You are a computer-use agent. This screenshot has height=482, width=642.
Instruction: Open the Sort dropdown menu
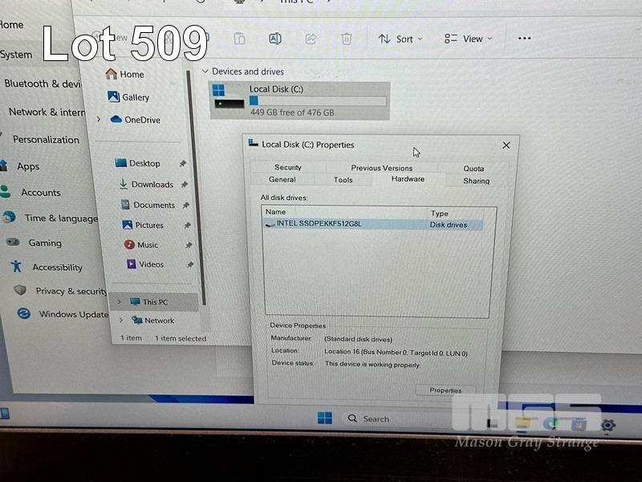pyautogui.click(x=400, y=39)
